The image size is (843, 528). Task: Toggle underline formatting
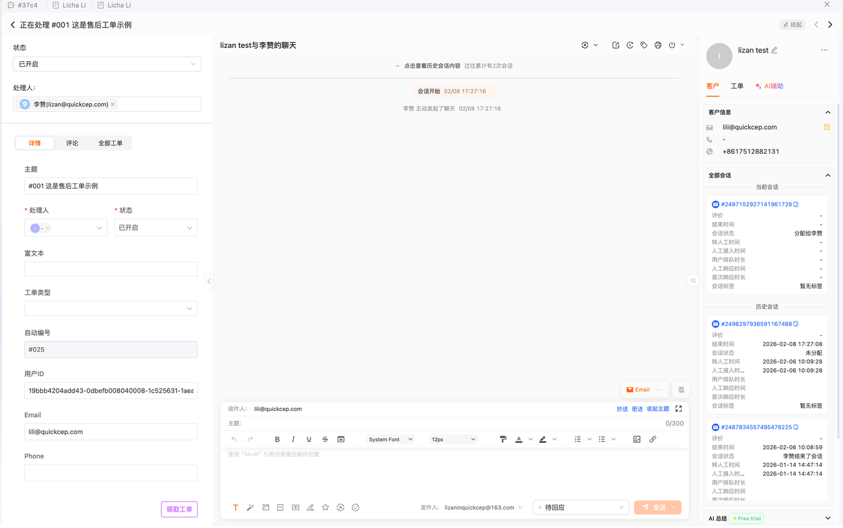309,439
